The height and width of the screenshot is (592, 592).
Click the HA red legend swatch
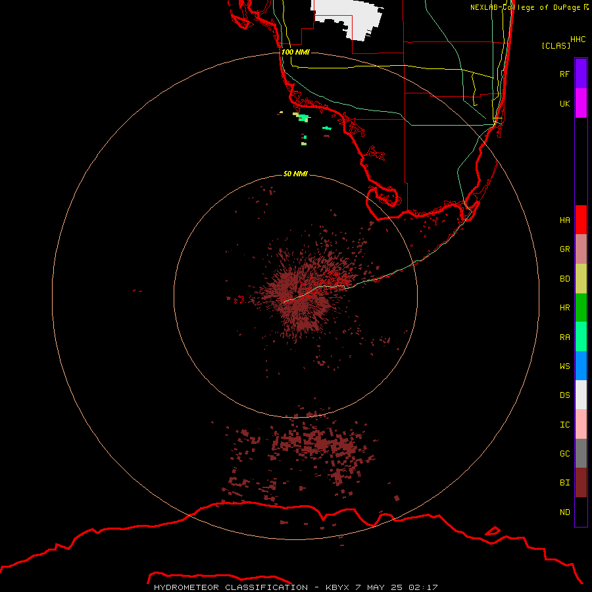581,220
